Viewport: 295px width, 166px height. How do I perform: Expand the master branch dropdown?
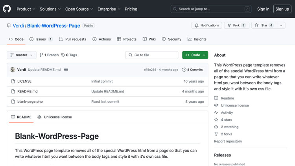point(22,55)
